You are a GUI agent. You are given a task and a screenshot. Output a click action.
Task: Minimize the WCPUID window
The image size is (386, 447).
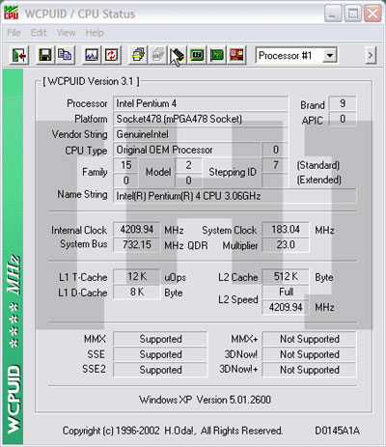(333, 14)
